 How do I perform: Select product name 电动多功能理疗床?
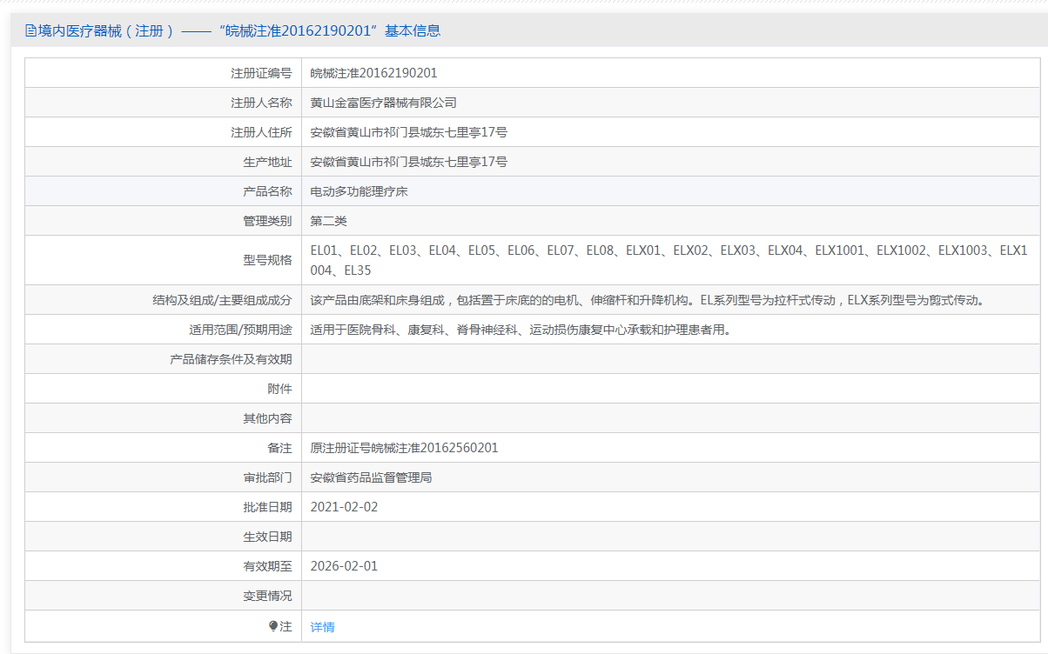coord(359,191)
